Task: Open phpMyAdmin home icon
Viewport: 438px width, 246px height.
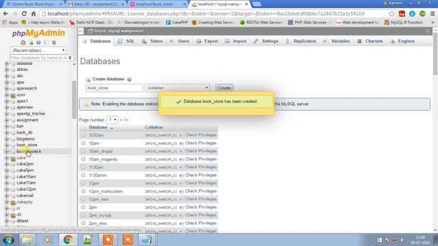Action: [23, 42]
